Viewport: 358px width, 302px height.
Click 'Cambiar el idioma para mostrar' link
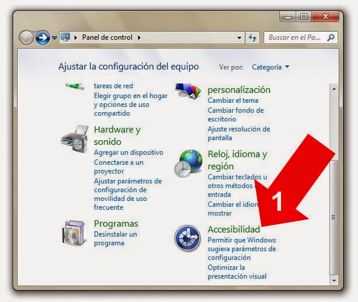click(x=233, y=209)
